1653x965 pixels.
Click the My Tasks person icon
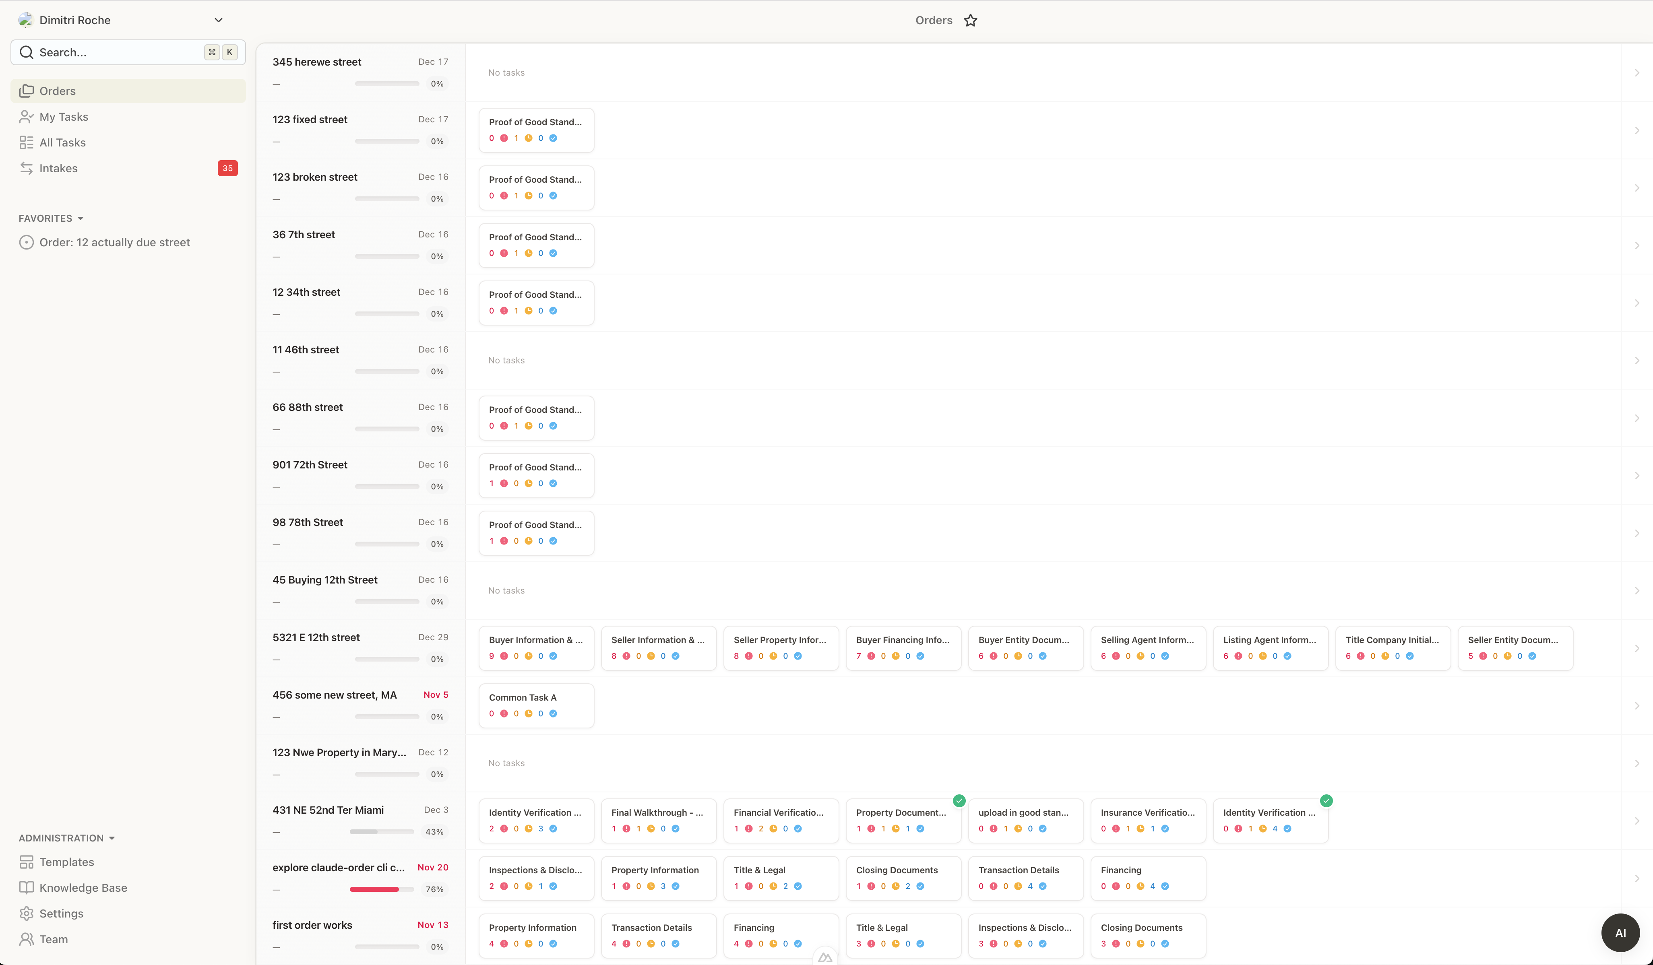(26, 117)
